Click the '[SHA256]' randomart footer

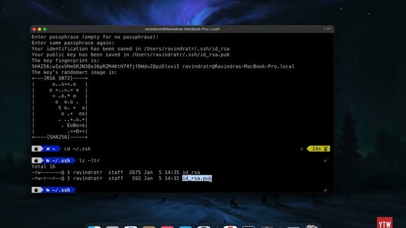tap(58, 137)
